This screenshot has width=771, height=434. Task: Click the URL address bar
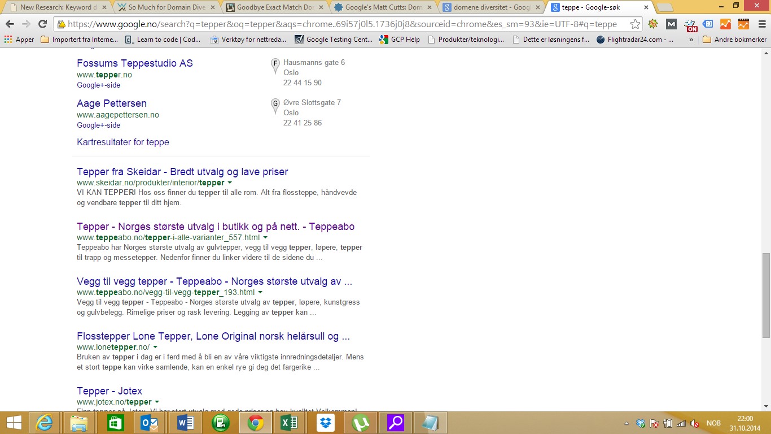click(342, 24)
